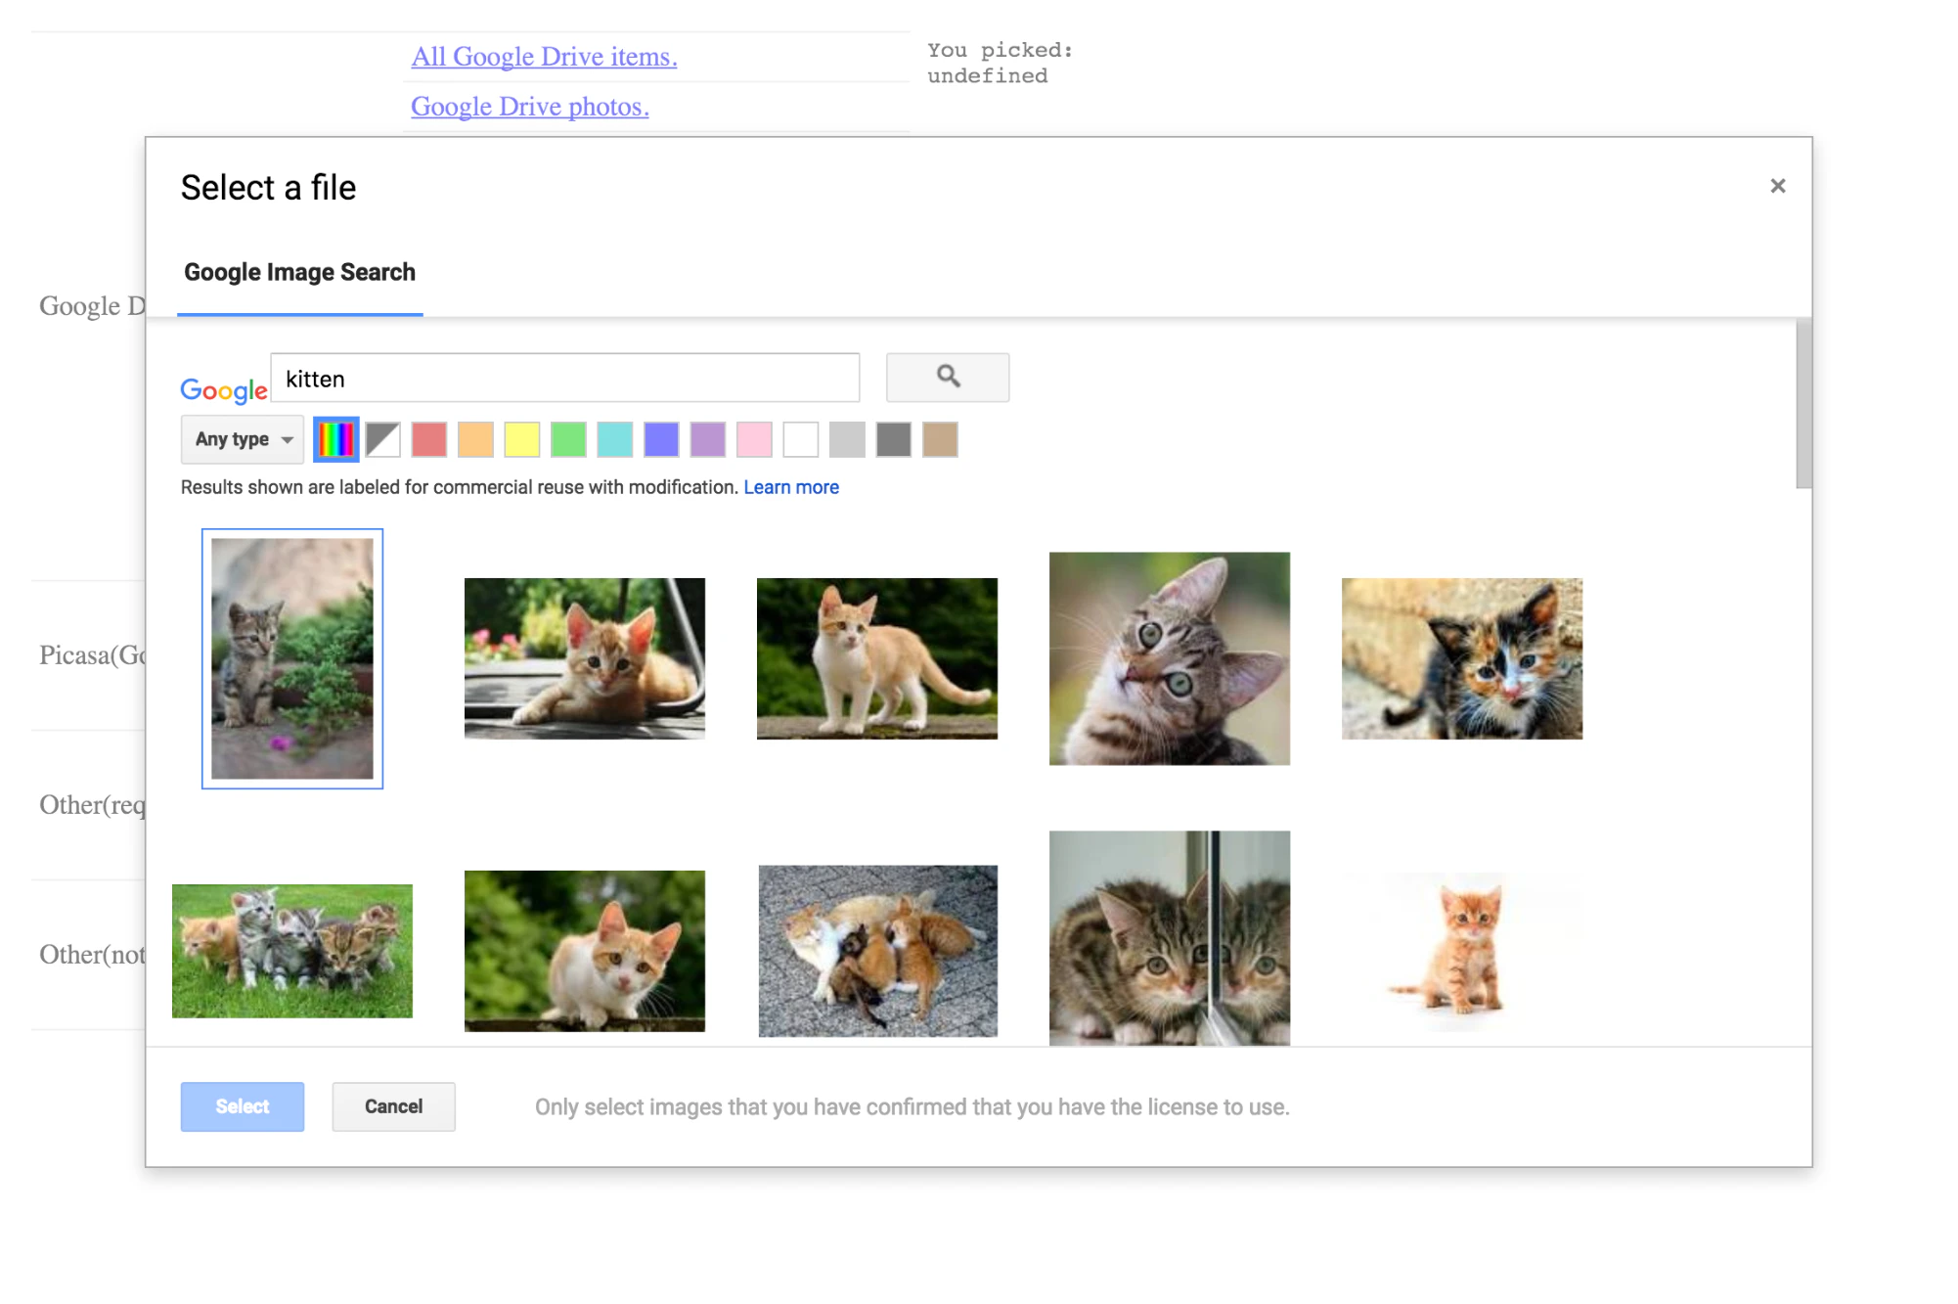Filter images by pink color
The width and height of the screenshot is (1958, 1304).
(x=754, y=439)
